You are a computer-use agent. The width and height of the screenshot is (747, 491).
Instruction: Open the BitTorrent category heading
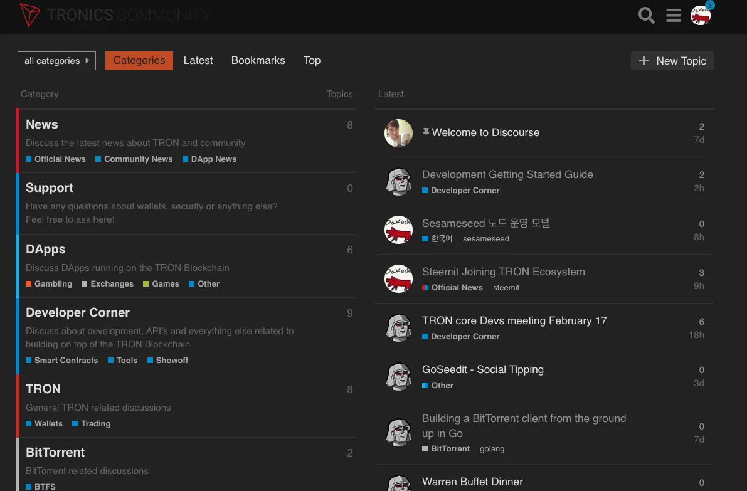point(55,452)
